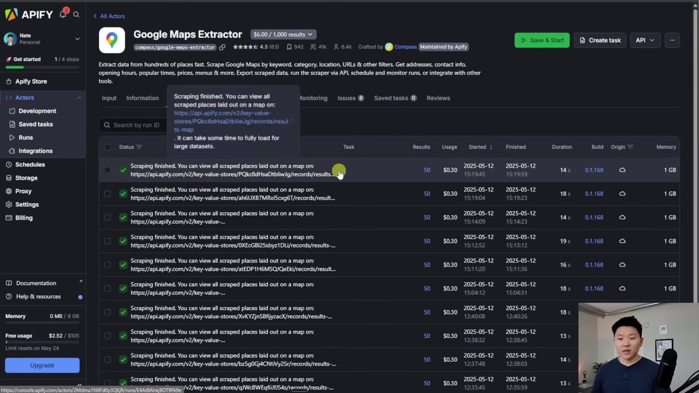This screenshot has height=393, width=699.
Task: Select checkbox for the 15:14:09 run
Action: coord(107,217)
